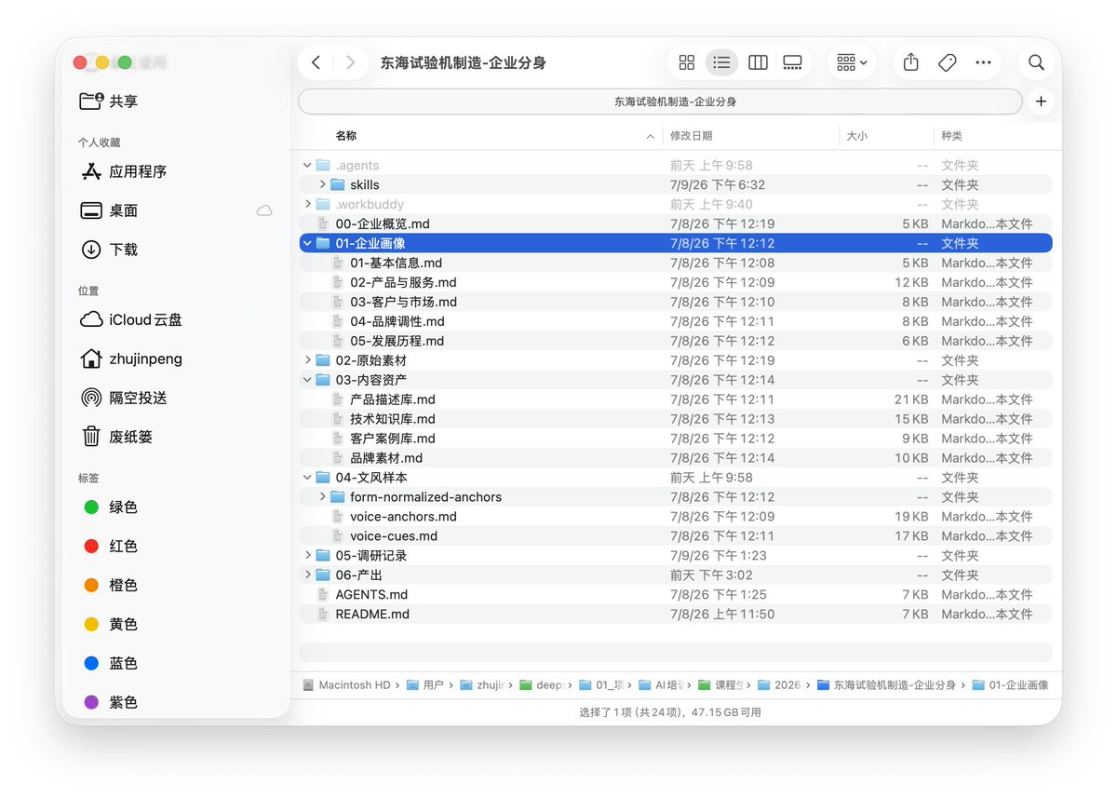The height and width of the screenshot is (798, 1117).
Task: Click the Share toolbar icon
Action: [x=911, y=62]
